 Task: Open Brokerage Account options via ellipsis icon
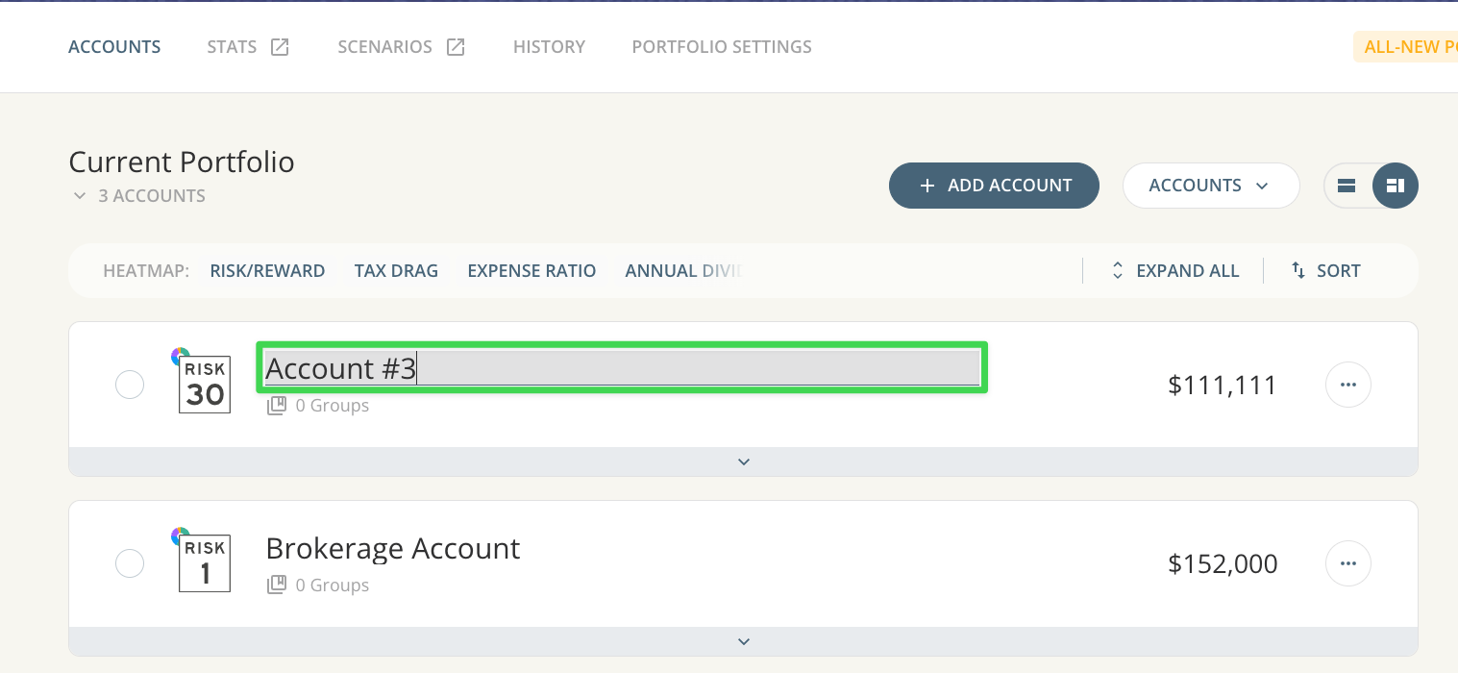(x=1348, y=562)
